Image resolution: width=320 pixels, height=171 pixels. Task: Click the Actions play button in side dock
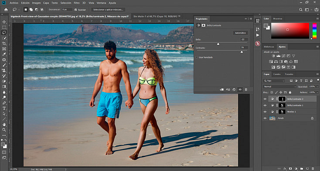[x=258, y=35]
